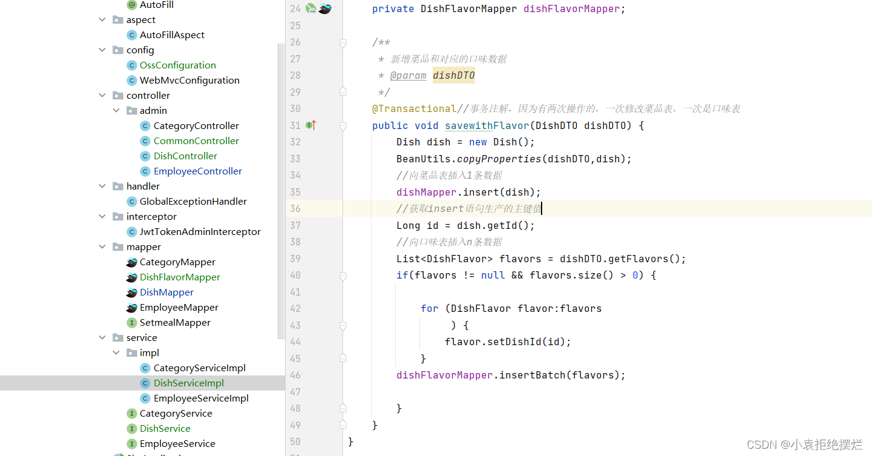Click insertBatch method call
The image size is (872, 456).
[532, 375]
